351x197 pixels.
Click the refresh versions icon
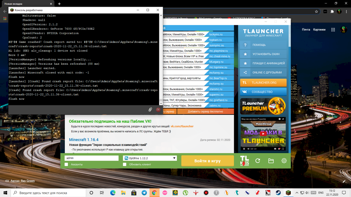258,161
